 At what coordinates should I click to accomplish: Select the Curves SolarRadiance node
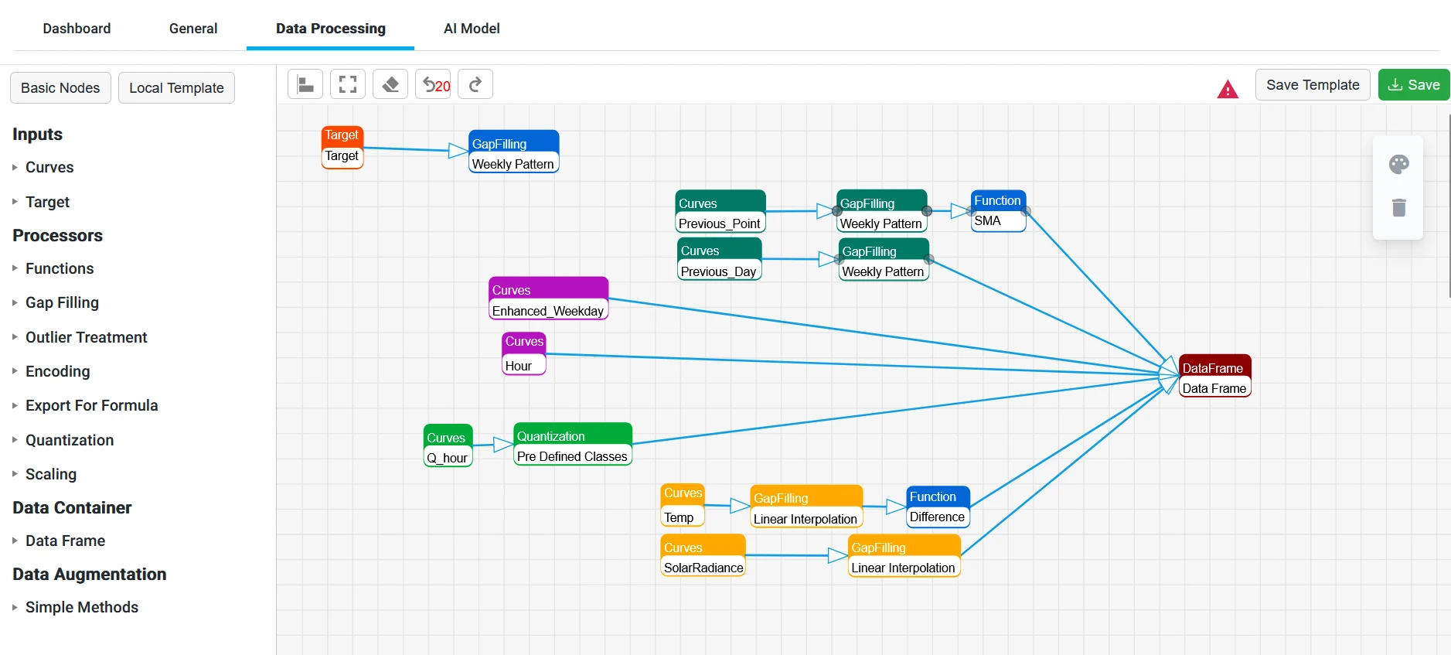703,556
